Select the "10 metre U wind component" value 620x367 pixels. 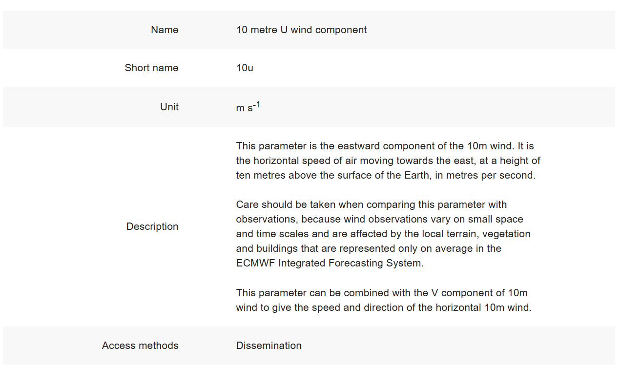(301, 30)
